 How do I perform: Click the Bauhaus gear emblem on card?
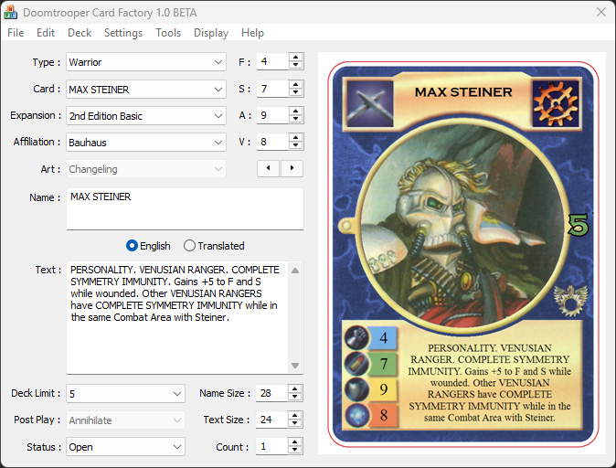[556, 103]
